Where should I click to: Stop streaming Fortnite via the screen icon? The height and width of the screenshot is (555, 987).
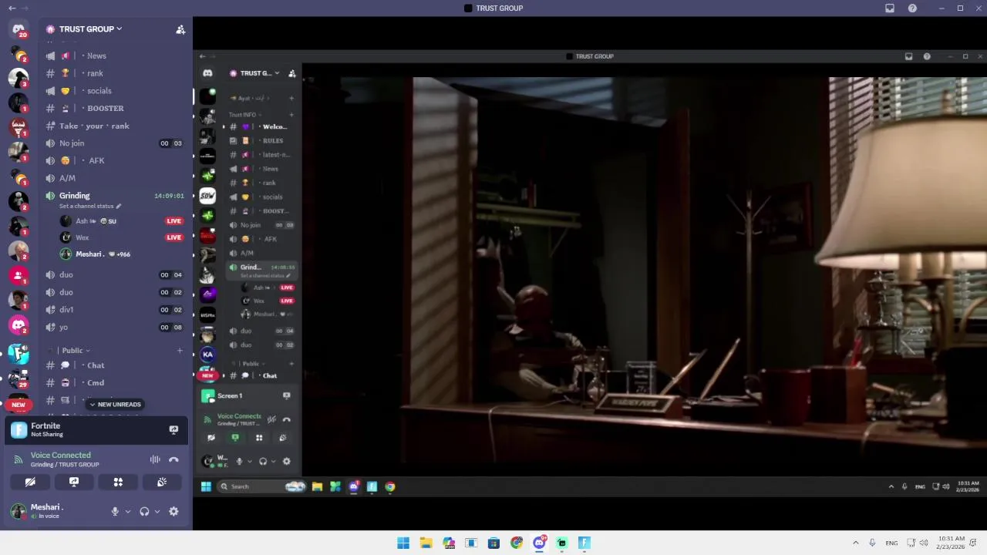pyautogui.click(x=173, y=430)
